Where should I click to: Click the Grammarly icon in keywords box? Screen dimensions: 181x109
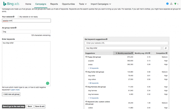(x=48, y=83)
